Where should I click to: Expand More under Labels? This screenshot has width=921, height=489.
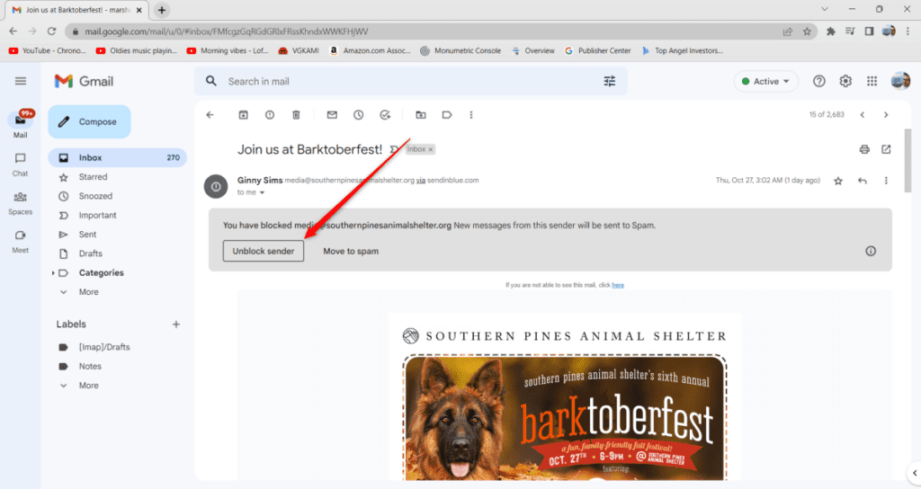[89, 386]
